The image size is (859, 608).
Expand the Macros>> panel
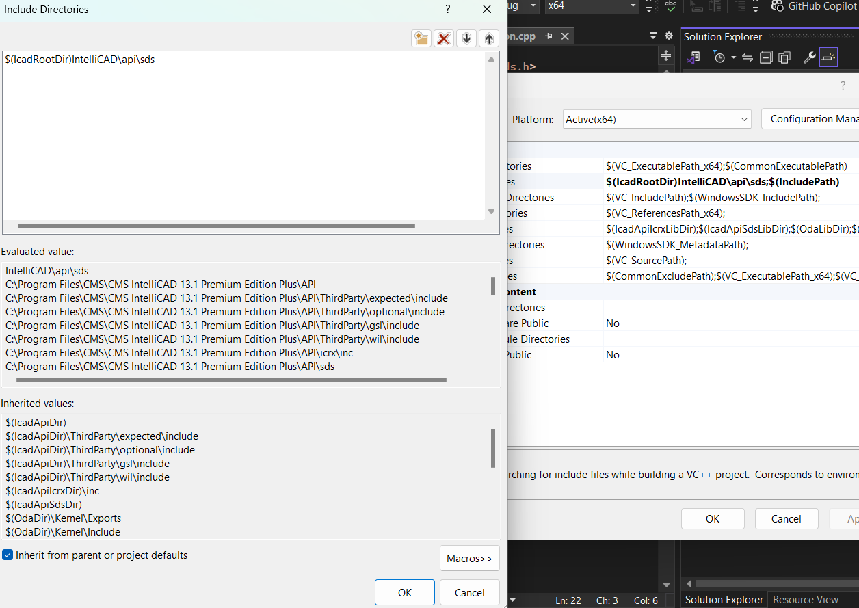[469, 558]
